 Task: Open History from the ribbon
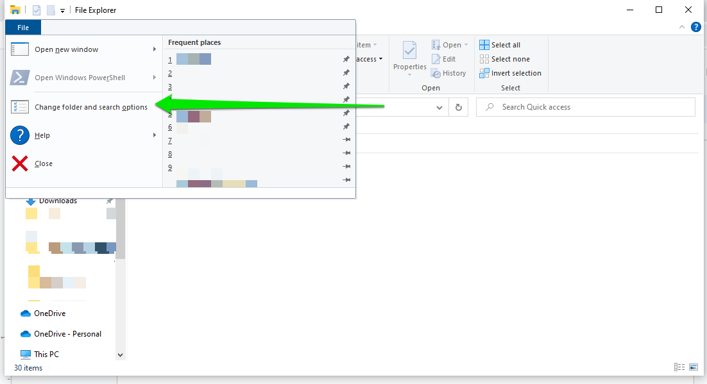click(x=448, y=73)
